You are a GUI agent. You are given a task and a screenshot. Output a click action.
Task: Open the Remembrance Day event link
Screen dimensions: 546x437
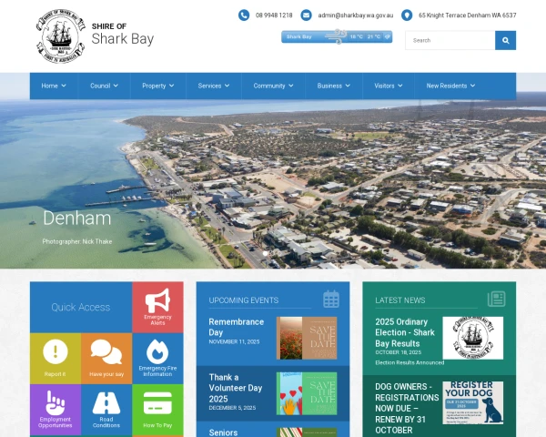[x=236, y=327]
